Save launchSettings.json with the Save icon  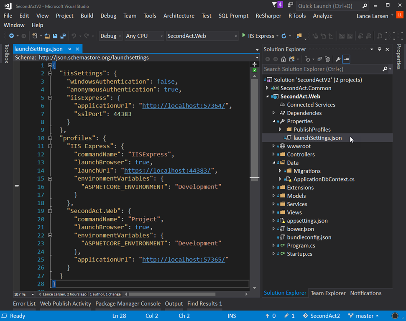pos(55,36)
